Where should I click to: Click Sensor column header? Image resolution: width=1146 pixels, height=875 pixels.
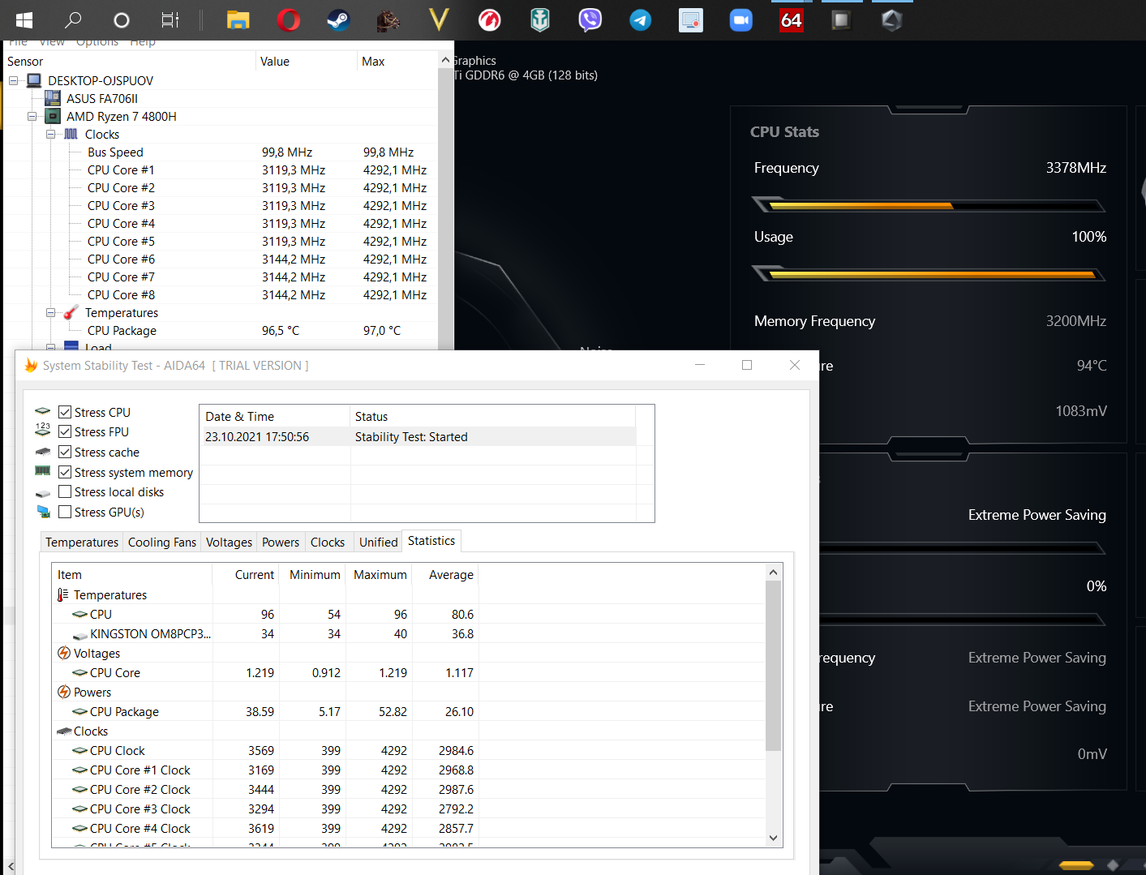point(130,62)
